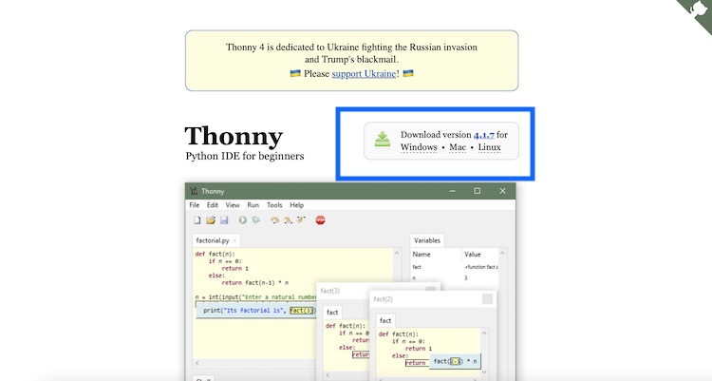The height and width of the screenshot is (381, 712).
Task: Maximize the Thonny window
Action: click(x=478, y=191)
